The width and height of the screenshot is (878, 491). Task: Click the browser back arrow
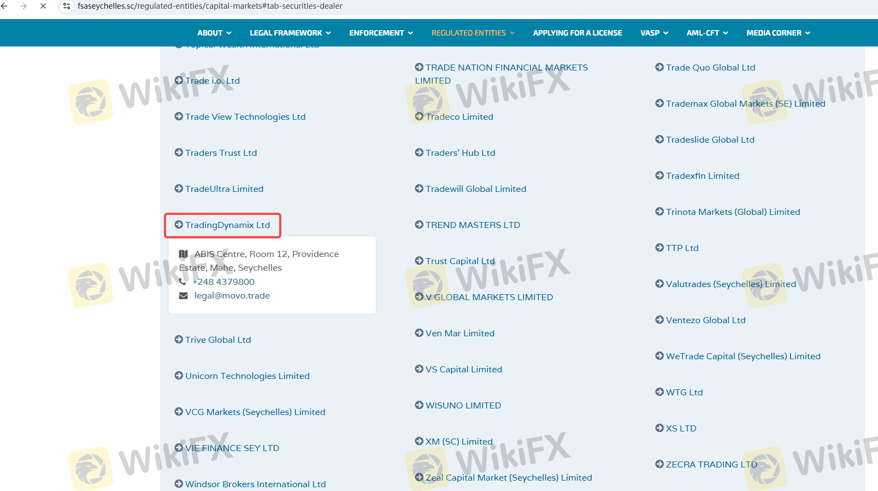(x=4, y=6)
